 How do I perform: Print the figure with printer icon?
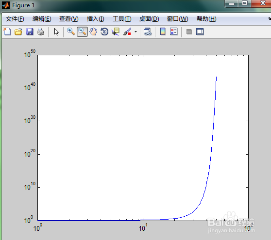41,32
